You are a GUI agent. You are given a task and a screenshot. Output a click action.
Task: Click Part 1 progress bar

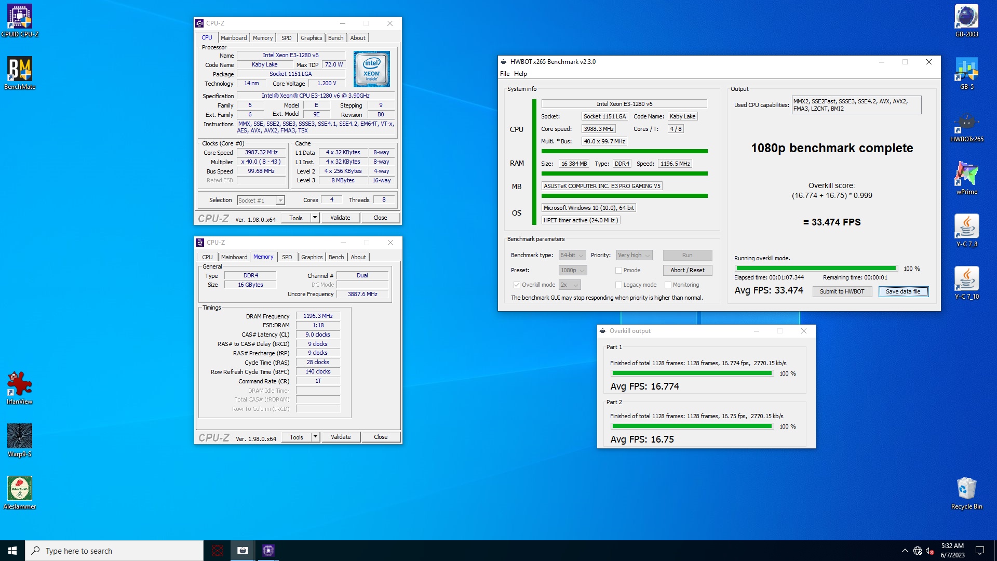[692, 373]
